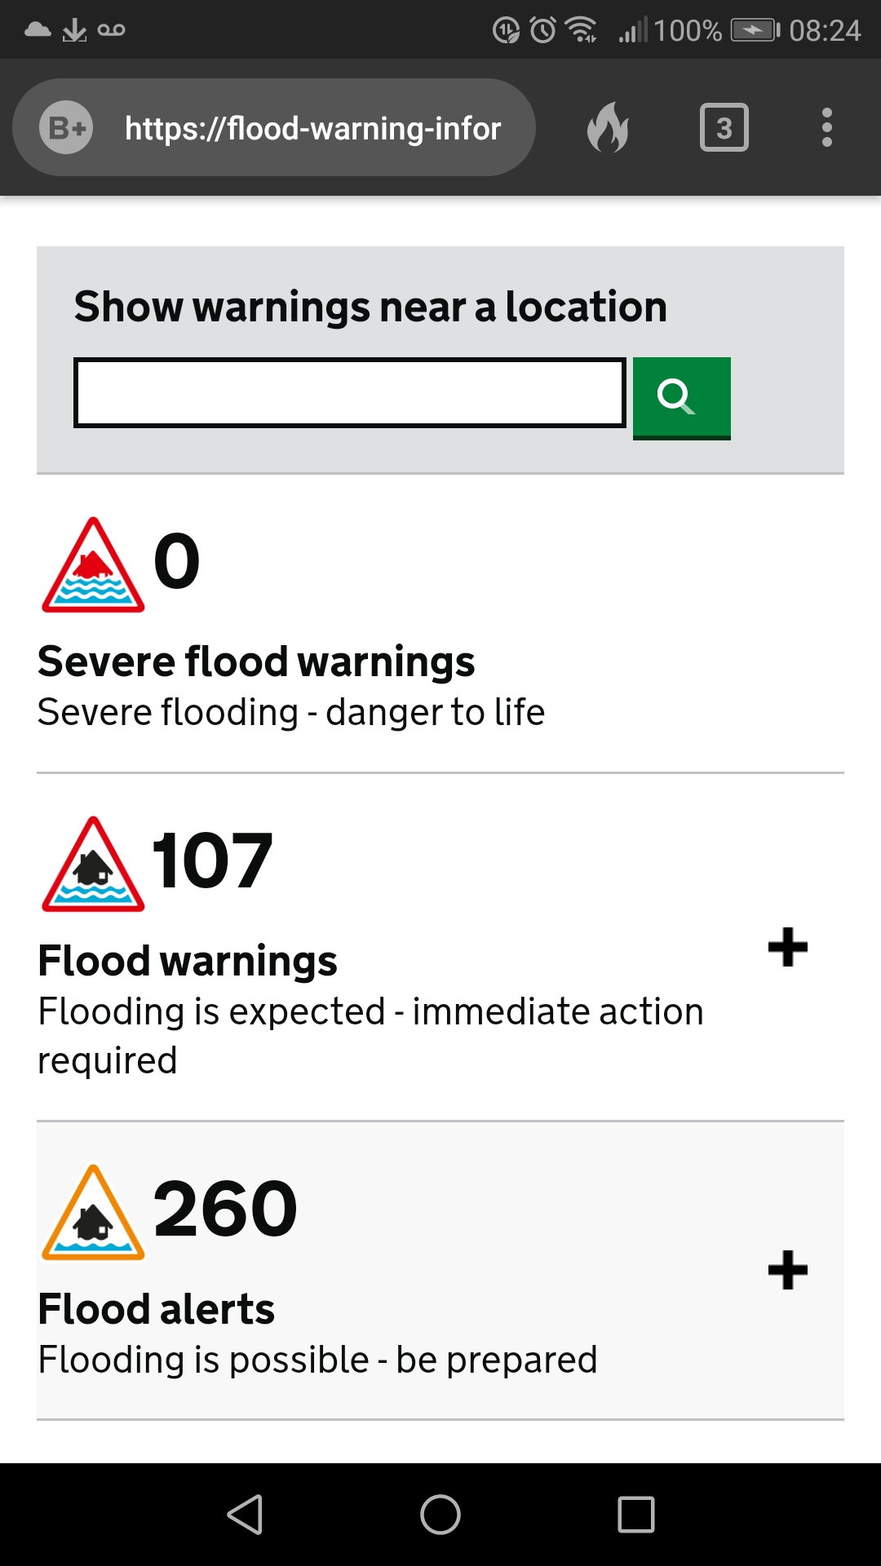The image size is (881, 1566).
Task: Expand the Flood alerts section plus sign
Action: (787, 1270)
